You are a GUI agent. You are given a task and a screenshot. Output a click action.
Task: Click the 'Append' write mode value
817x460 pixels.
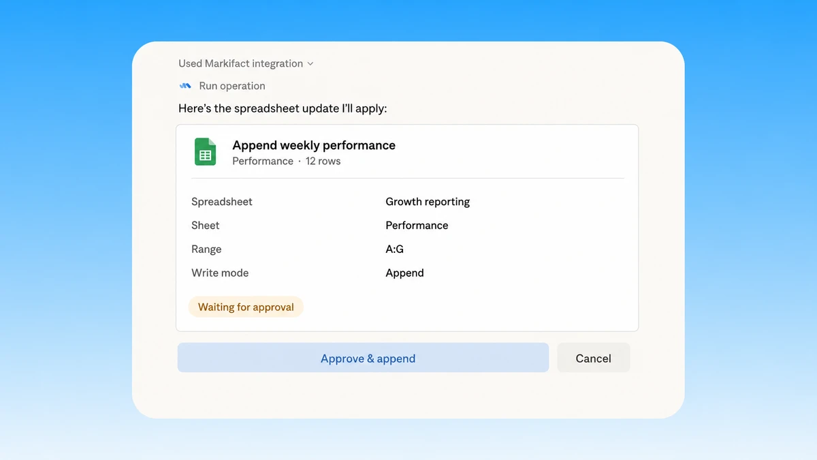(404, 273)
